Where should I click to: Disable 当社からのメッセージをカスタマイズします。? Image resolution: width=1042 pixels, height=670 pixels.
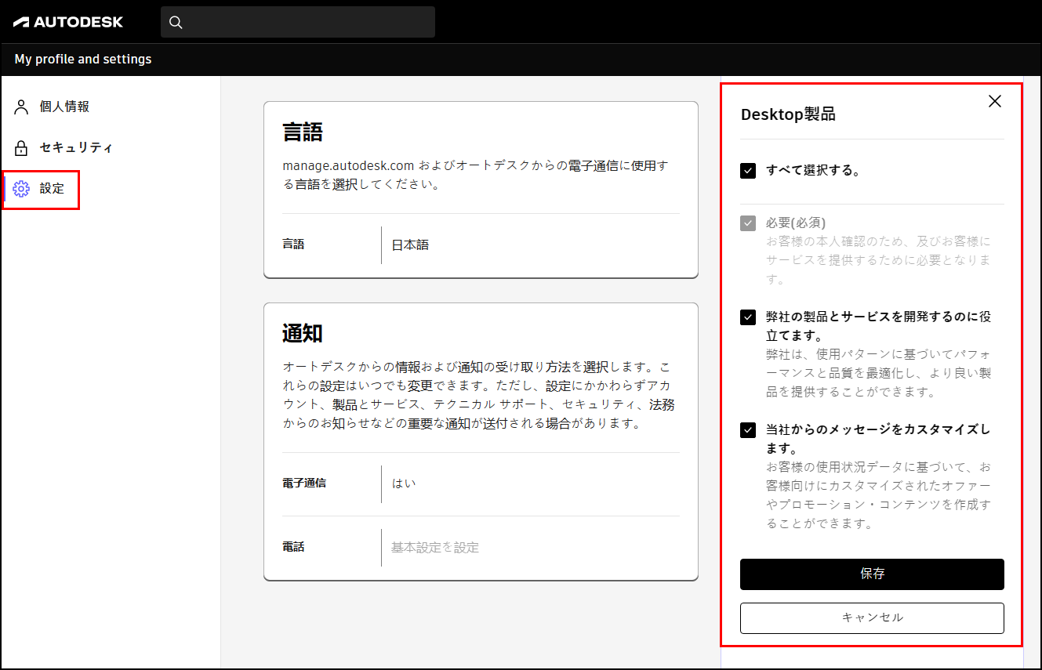coord(747,430)
